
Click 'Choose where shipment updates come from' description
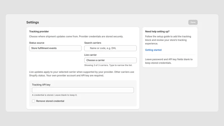tap(76, 36)
